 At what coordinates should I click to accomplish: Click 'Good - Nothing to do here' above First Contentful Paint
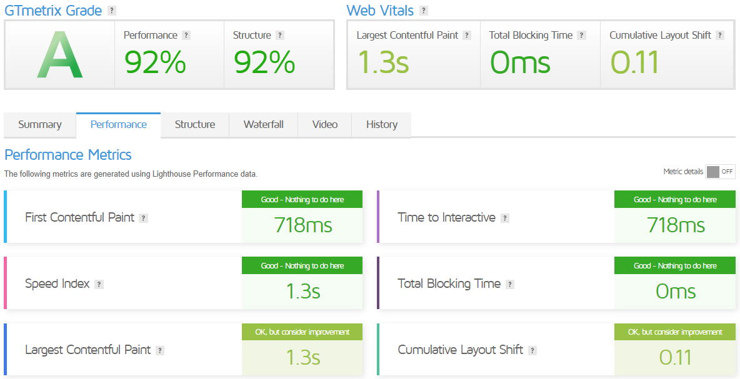click(302, 199)
